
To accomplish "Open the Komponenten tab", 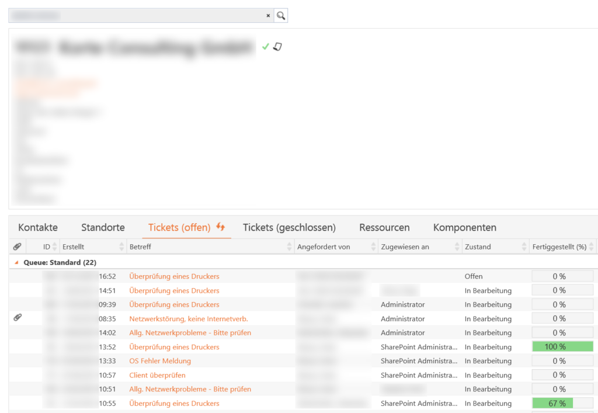I will [x=464, y=227].
